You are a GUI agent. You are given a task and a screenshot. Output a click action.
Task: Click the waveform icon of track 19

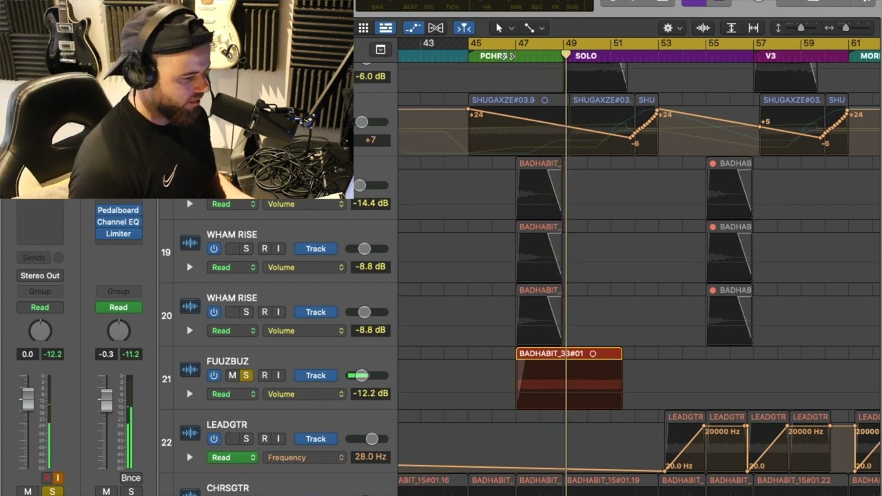(189, 243)
